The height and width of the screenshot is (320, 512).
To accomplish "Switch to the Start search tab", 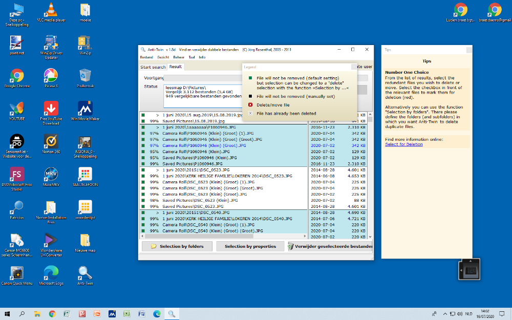I will [x=153, y=67].
